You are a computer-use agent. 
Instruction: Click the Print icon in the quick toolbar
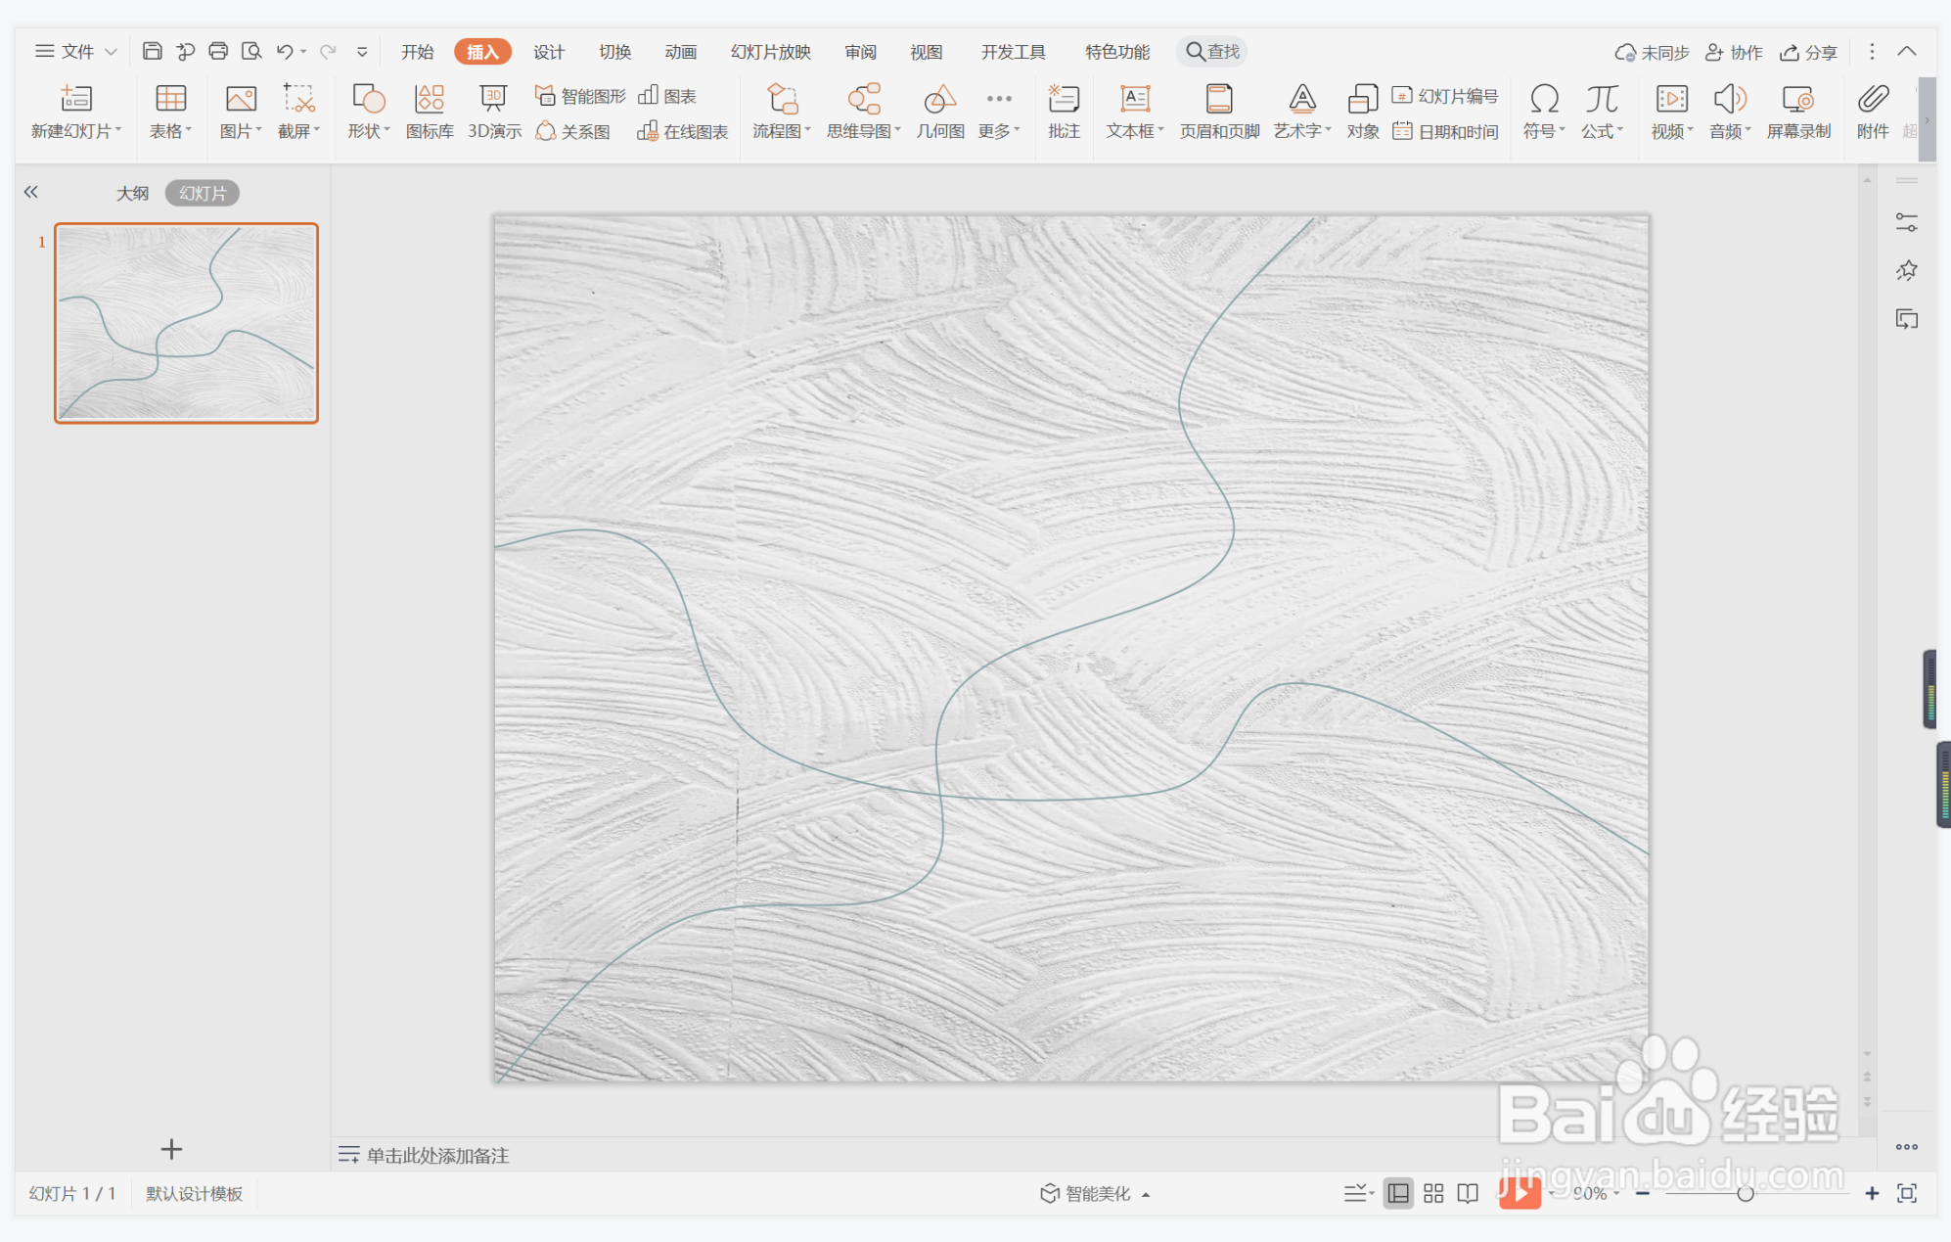218,51
